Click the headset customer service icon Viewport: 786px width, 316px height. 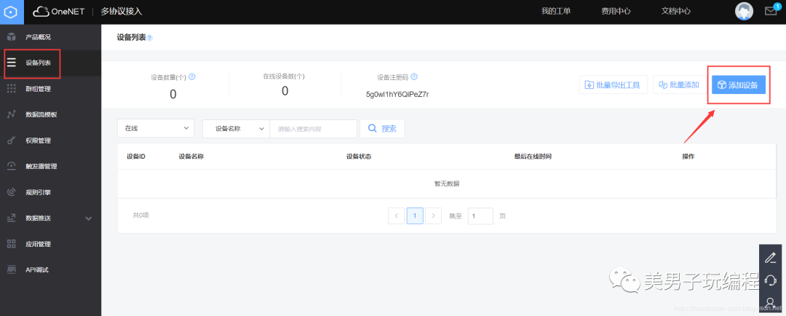click(x=771, y=280)
